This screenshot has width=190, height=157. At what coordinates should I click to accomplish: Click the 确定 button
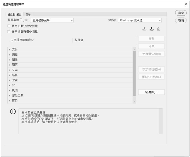tap(181, 13)
